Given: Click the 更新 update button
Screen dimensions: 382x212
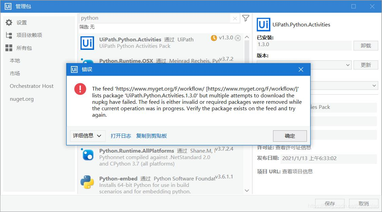Looking at the screenshot, I should pos(366,65).
